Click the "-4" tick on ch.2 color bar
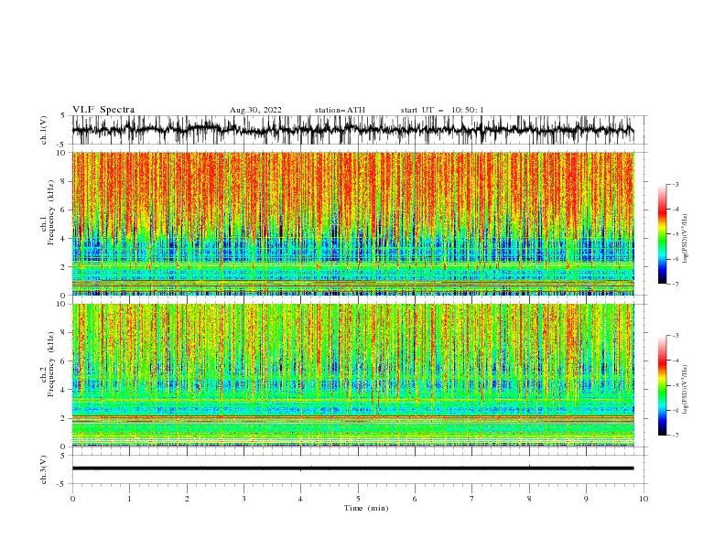 tap(675, 361)
